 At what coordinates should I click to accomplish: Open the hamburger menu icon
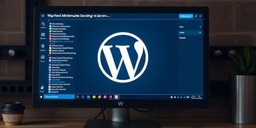[43, 16]
